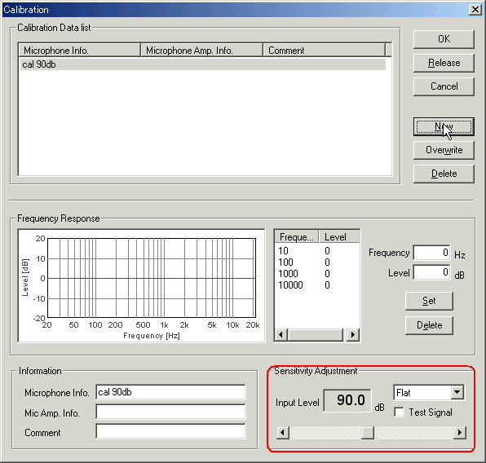The image size is (486, 463).
Task: Select the cal 90db list entry
Action: point(203,64)
